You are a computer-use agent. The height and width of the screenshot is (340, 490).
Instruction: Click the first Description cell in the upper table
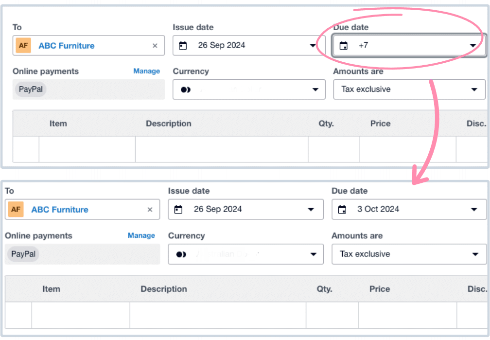[x=221, y=149]
